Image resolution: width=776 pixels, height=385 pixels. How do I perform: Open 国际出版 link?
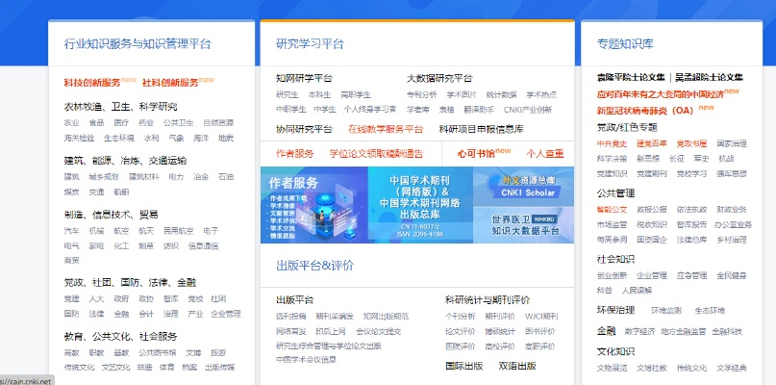(x=463, y=366)
